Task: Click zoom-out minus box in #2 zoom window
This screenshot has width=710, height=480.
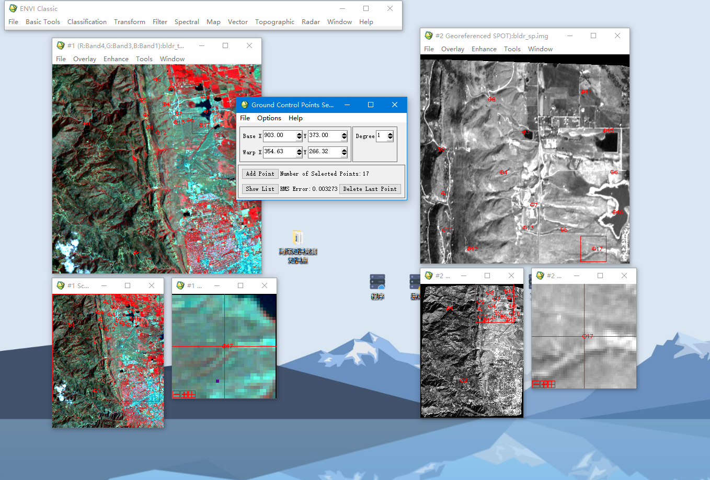Action: 536,384
